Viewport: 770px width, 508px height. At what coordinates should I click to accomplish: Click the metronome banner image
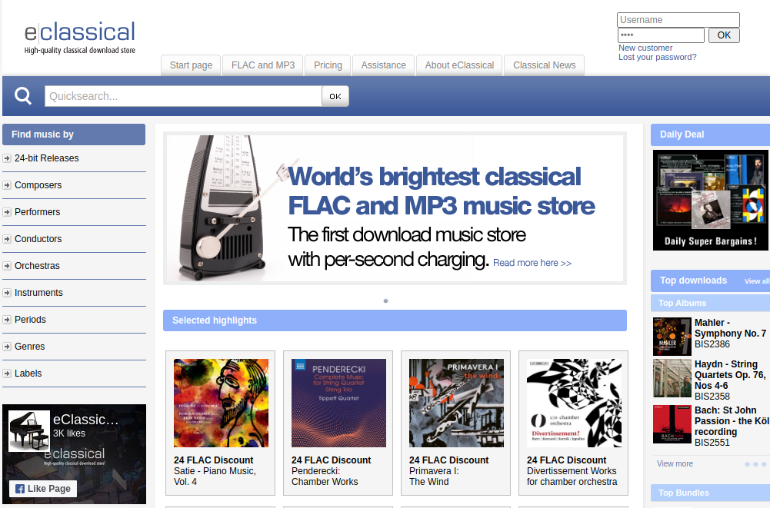click(395, 208)
